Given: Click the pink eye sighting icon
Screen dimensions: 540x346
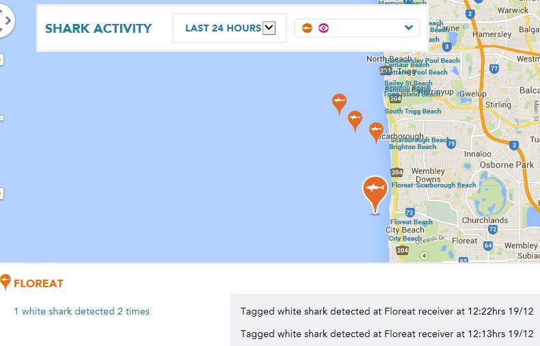Looking at the screenshot, I should point(323,28).
